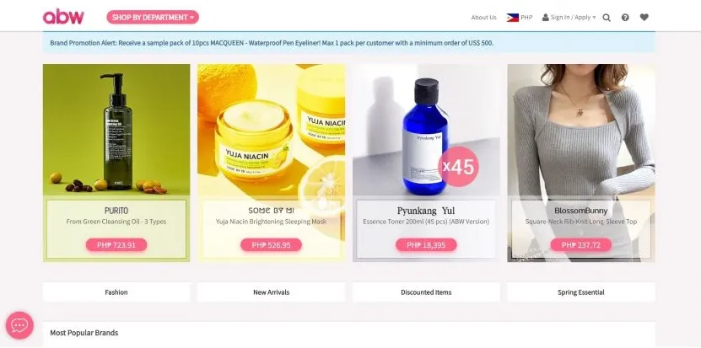Viewport: 701px width, 348px height.
Task: Click the MACQUEEN brand promotion alert banner
Action: tap(348, 43)
